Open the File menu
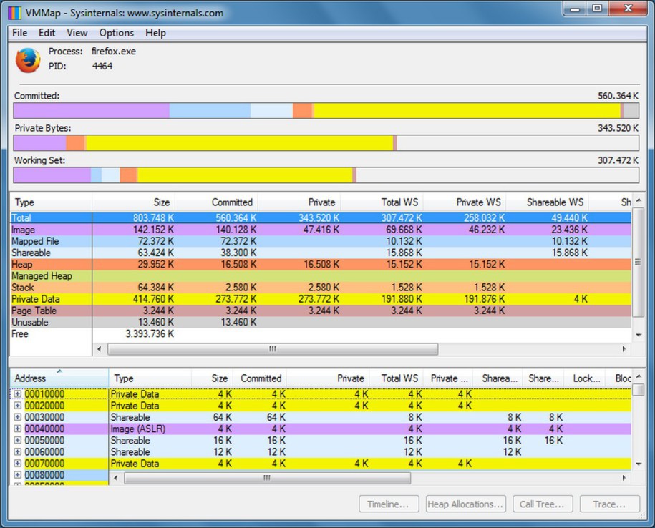Screen dimensions: 655x528 coord(19,33)
